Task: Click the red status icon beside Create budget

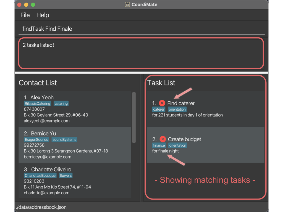Action: point(163,139)
